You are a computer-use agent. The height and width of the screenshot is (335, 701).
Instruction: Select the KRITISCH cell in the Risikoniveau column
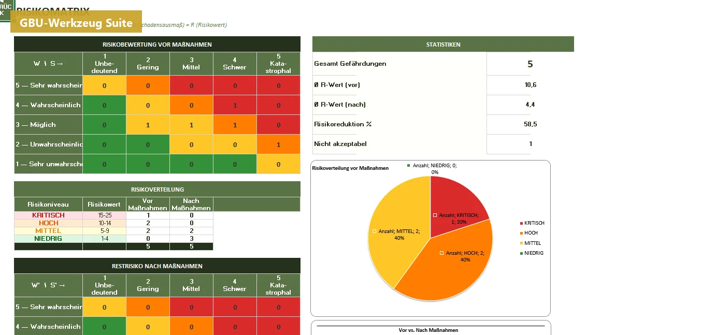[x=48, y=215]
